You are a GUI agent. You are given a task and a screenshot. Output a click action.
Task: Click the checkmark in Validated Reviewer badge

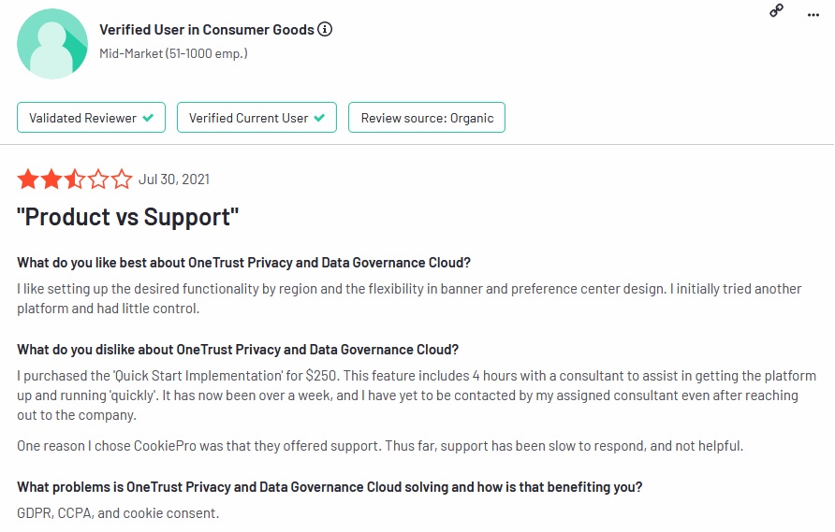click(148, 118)
